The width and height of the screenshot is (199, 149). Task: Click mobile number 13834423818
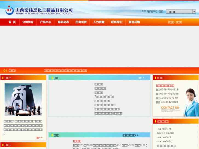point(169,102)
